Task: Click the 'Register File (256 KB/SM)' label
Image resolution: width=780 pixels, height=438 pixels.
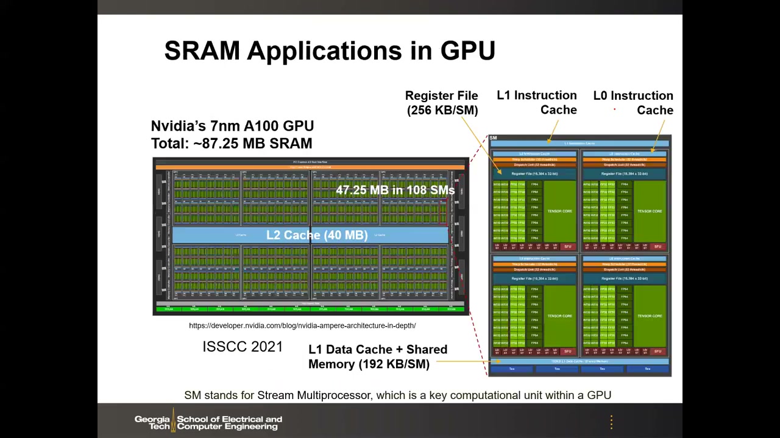Action: (442, 103)
